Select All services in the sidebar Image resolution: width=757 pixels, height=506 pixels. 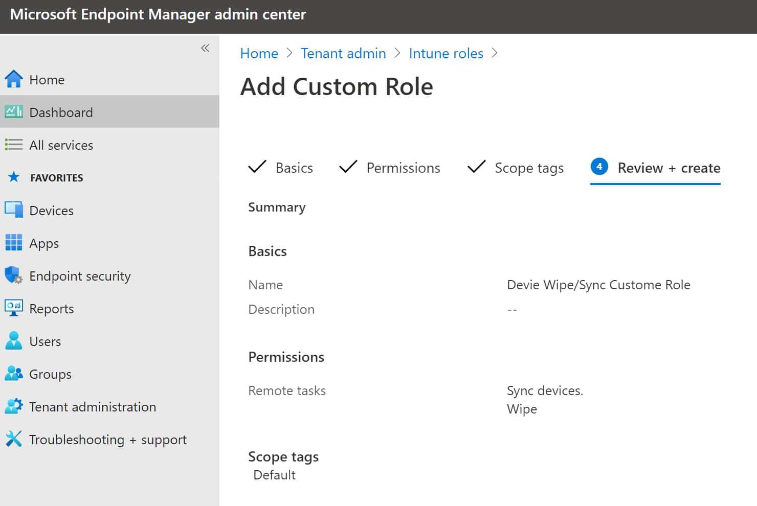(x=61, y=145)
